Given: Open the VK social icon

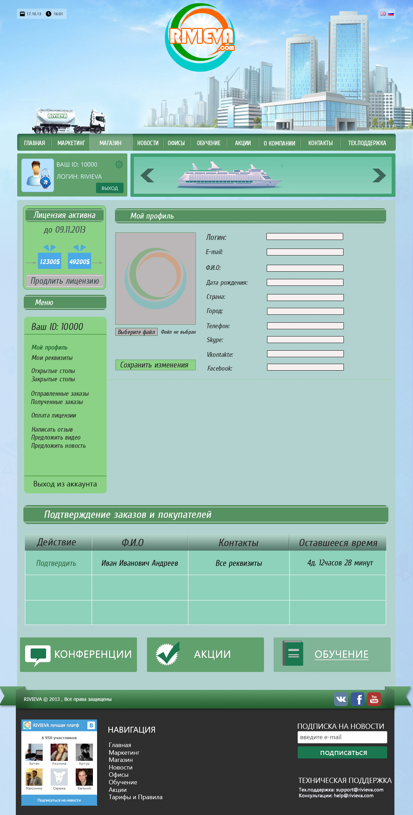Looking at the screenshot, I should 341,699.
